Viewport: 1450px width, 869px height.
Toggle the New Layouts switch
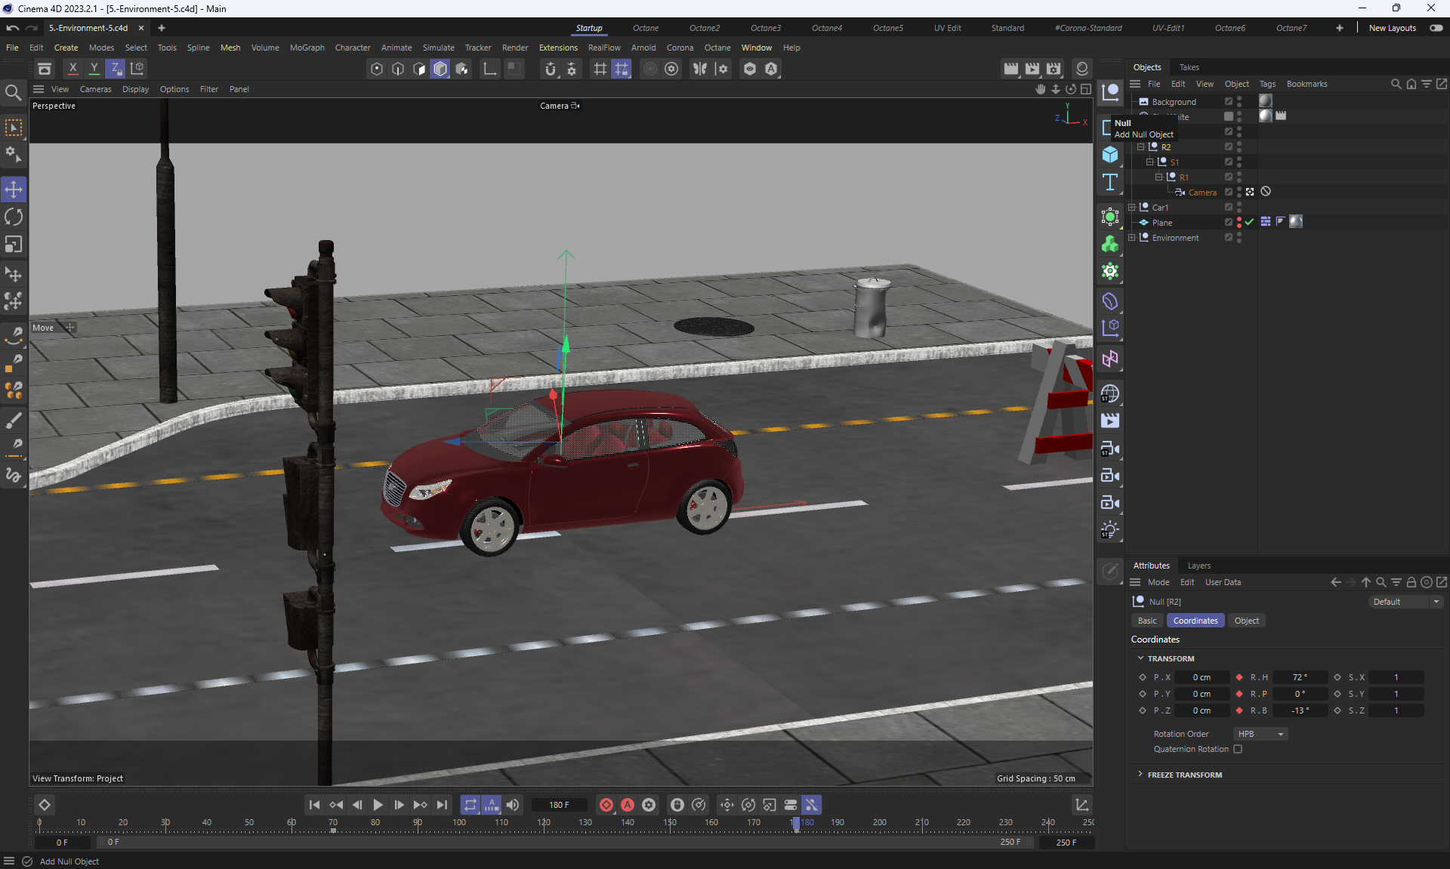pos(1436,28)
